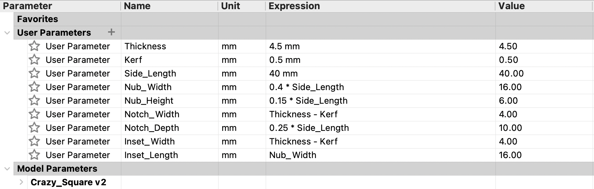Click the Value column header
The width and height of the screenshot is (594, 189).
click(544, 6)
